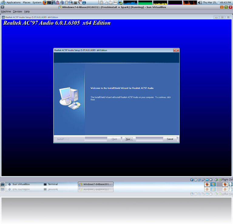The width and height of the screenshot is (233, 224).
Task: Open the yellow network monitor graph
Action: [x=160, y=2]
